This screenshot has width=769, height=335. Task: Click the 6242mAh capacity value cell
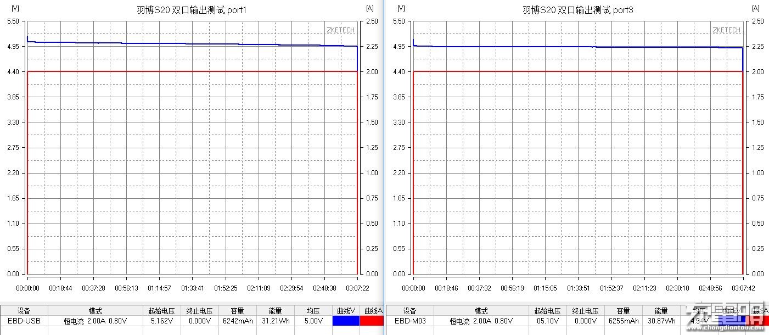[237, 321]
